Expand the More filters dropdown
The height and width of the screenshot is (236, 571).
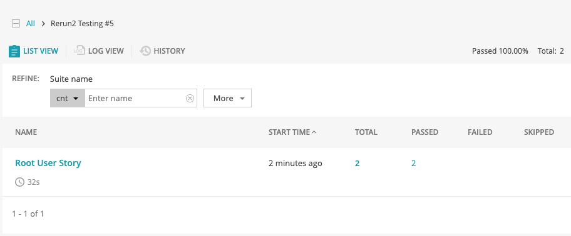click(227, 98)
